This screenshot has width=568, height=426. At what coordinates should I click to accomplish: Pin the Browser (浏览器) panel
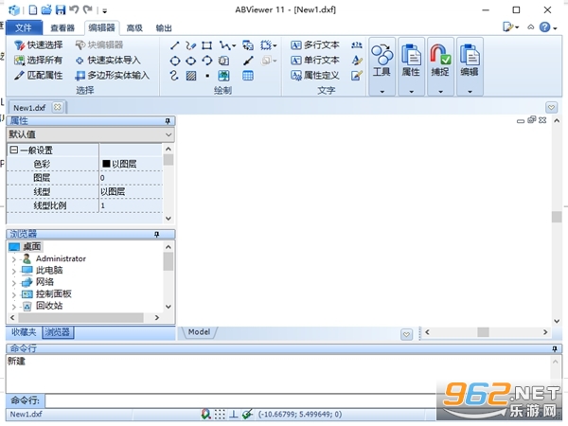coord(156,235)
